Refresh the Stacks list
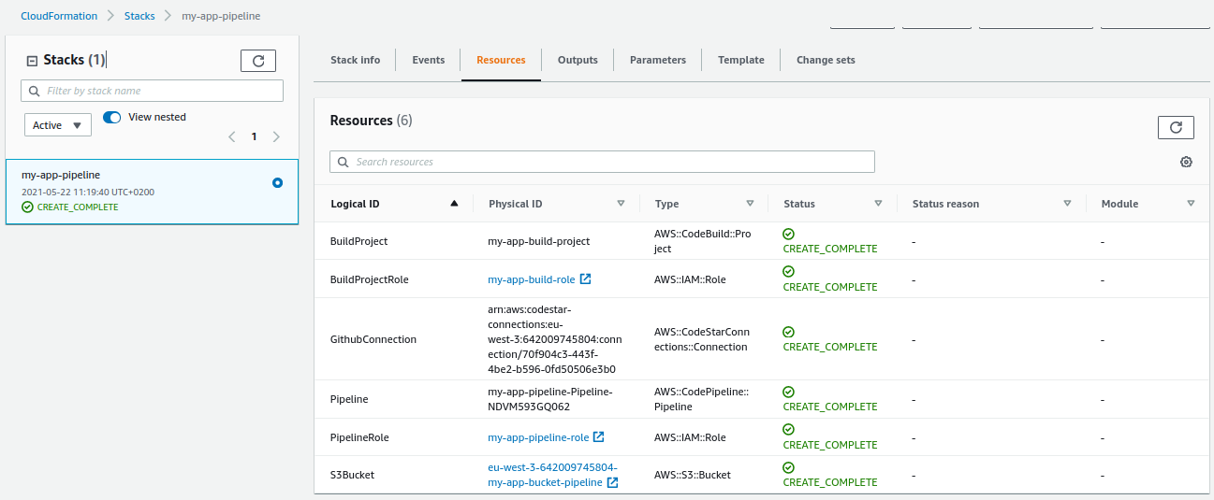 coord(258,61)
